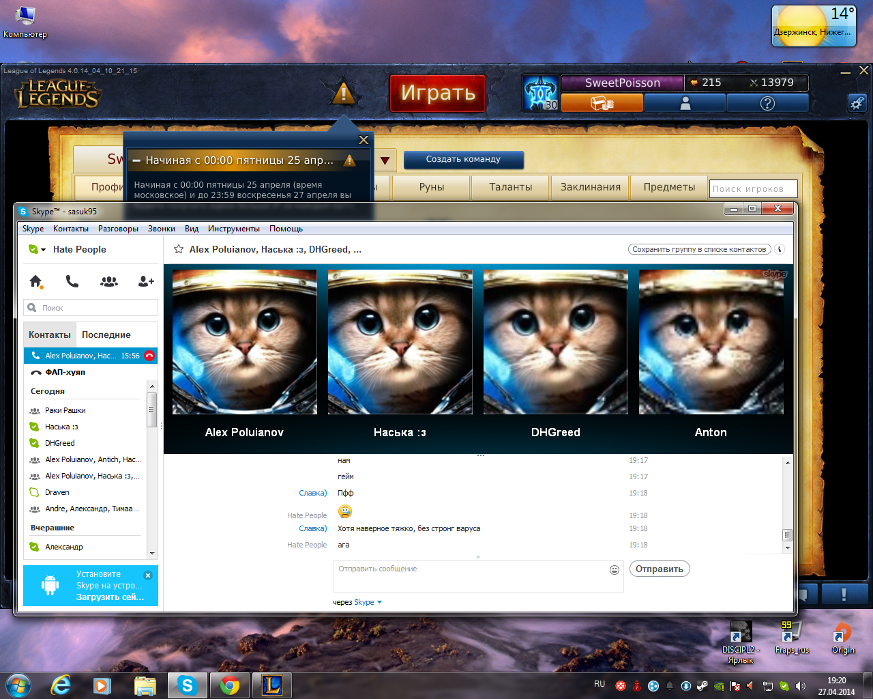Favorite the conversation with the star icon
This screenshot has width=873, height=699.
(179, 249)
